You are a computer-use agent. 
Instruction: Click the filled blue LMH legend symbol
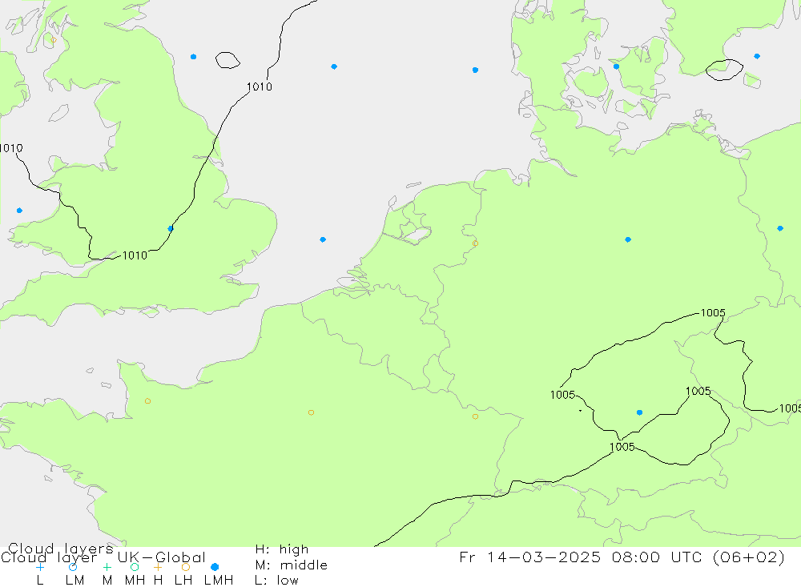(x=215, y=567)
